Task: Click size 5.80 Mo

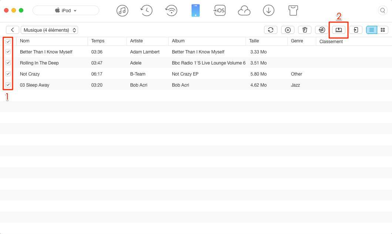Action: [x=258, y=74]
